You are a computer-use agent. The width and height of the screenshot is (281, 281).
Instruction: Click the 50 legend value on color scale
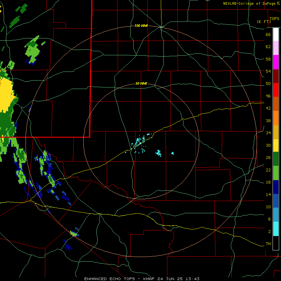(268, 84)
